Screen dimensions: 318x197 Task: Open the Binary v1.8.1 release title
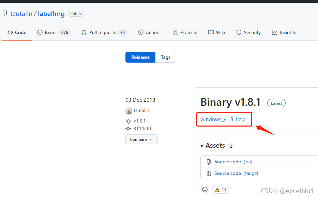231,102
